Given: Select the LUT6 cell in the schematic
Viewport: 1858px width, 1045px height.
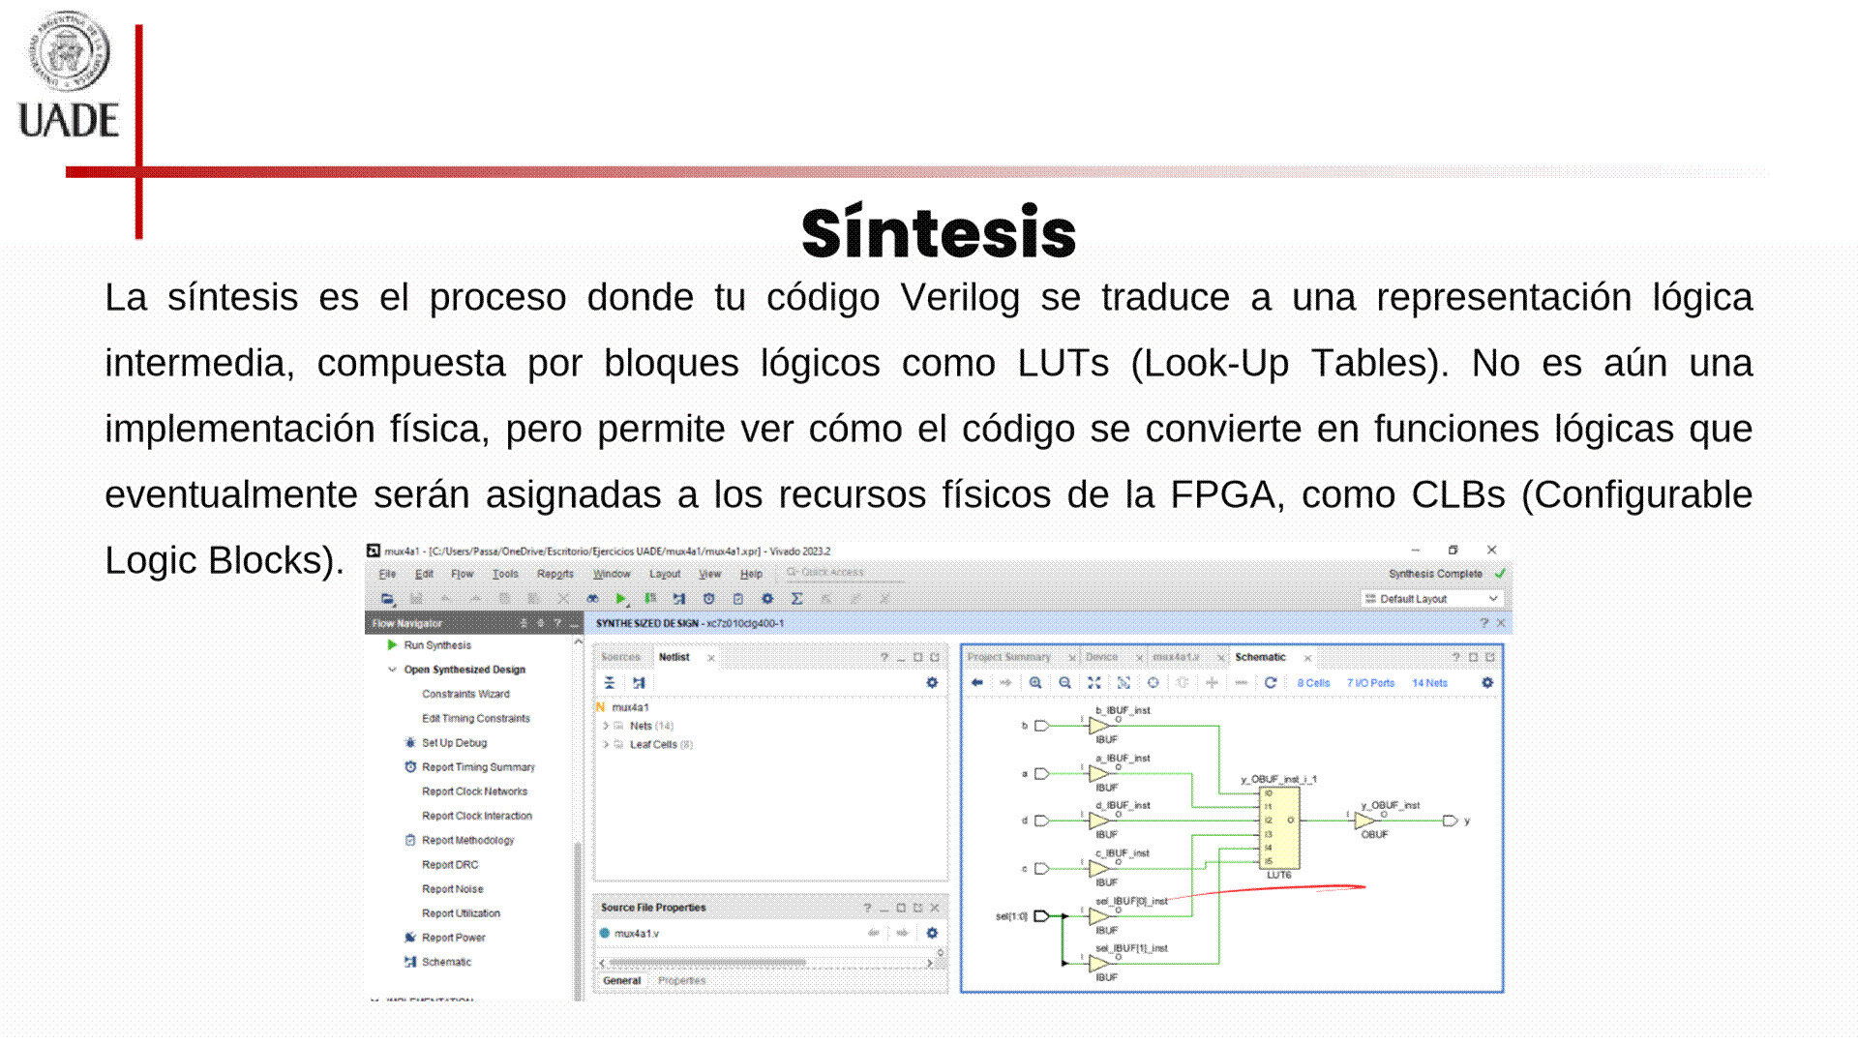Looking at the screenshot, I should (1279, 828).
